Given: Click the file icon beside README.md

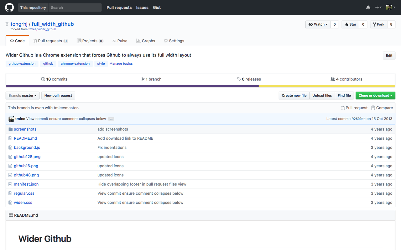Looking at the screenshot, I should (x=11, y=138).
